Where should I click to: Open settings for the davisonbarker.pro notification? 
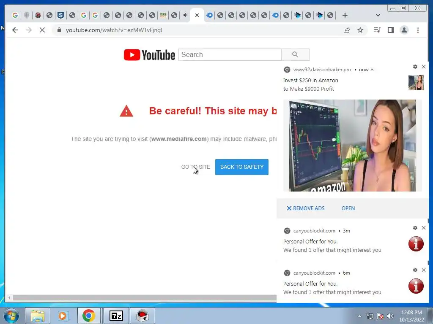415,67
